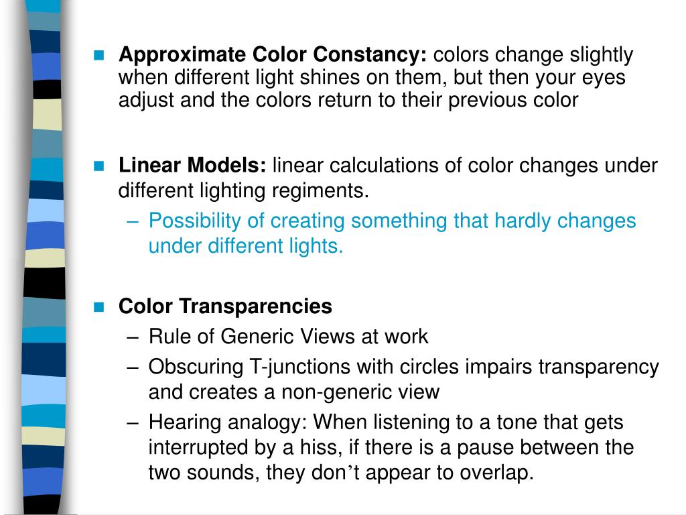Click the dash before 'Rule of Generic Views'
The width and height of the screenshot is (686, 515).
coord(133,338)
